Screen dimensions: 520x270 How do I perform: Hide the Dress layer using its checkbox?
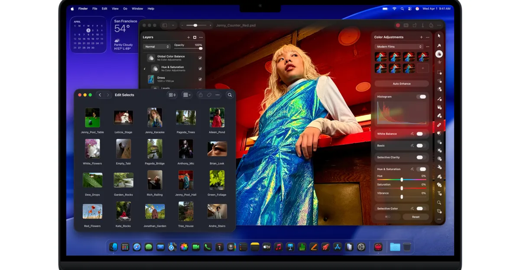[x=200, y=79]
